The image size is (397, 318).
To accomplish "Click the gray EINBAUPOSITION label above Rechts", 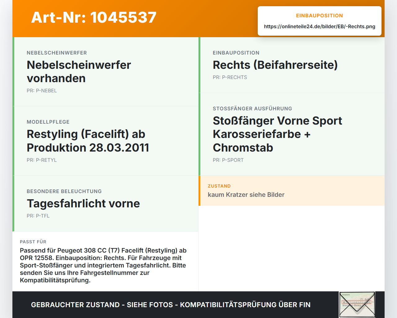I will click(236, 53).
